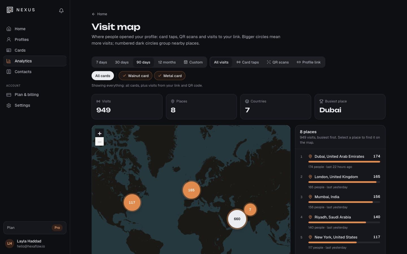
Task: Click the trophy icon on Busiest place
Action: (321, 101)
